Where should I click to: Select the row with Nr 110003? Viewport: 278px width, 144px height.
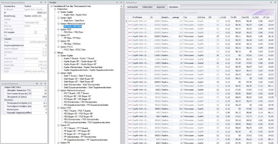(200, 55)
